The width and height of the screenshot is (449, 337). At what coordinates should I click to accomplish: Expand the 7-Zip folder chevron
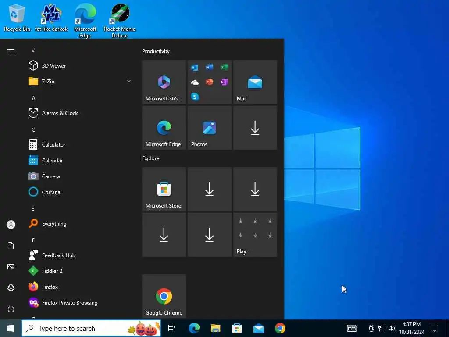[x=129, y=81]
